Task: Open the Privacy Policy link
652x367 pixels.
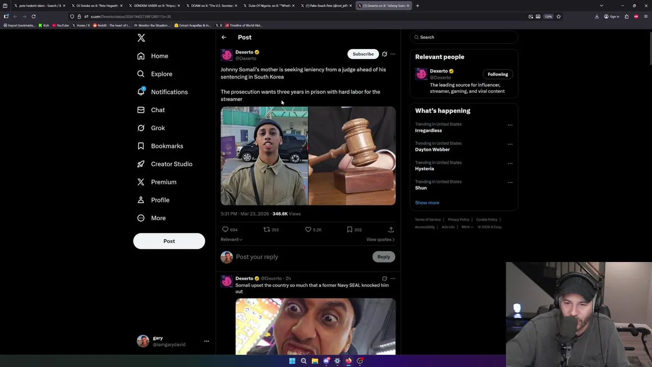Action: point(458,220)
